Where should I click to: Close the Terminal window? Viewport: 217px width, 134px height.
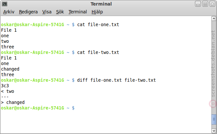(212, 4)
